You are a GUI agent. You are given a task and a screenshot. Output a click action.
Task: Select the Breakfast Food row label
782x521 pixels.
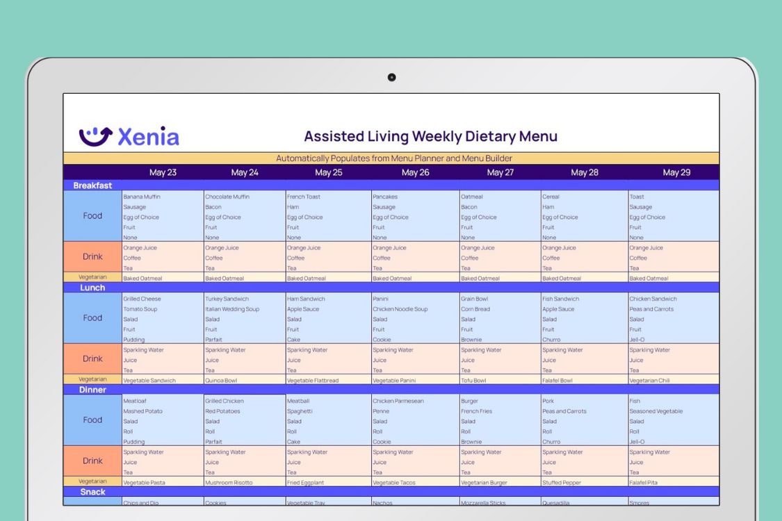pos(92,216)
